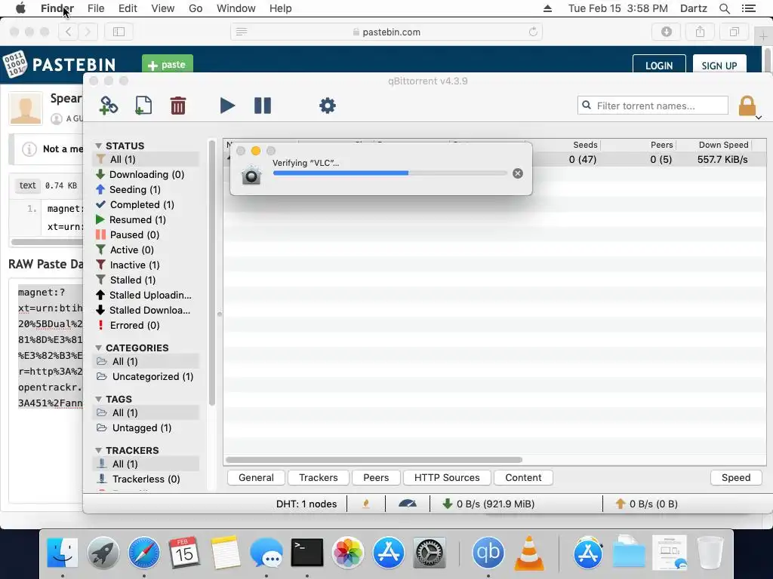Click the upload speed status 0 B/s (0 B)
Image resolution: width=773 pixels, height=579 pixels.
(x=646, y=504)
